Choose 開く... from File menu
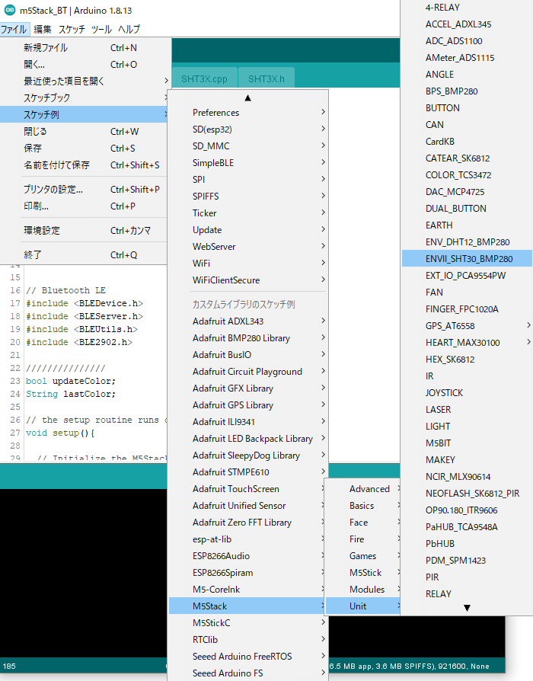 pos(83,65)
